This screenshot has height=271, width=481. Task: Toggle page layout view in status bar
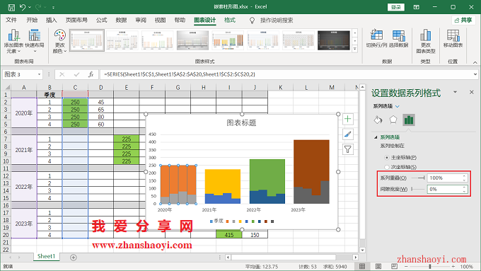click(x=378, y=266)
